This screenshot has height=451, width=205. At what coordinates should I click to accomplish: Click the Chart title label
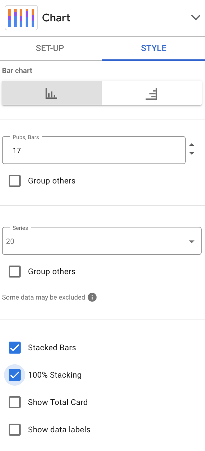click(x=56, y=18)
